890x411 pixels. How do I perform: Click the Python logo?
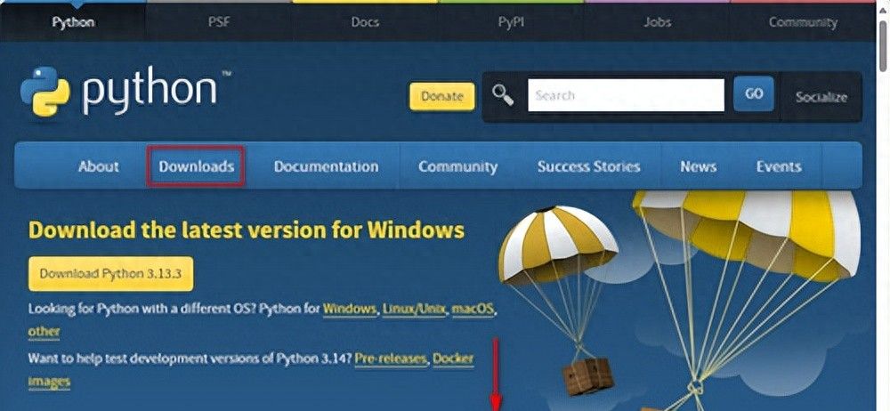tap(125, 91)
